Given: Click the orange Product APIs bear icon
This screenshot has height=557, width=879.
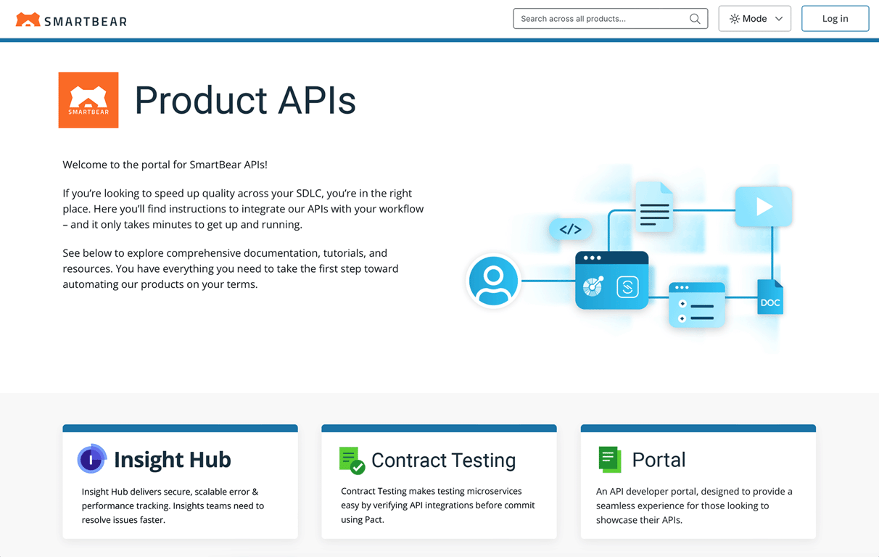Looking at the screenshot, I should pyautogui.click(x=88, y=99).
